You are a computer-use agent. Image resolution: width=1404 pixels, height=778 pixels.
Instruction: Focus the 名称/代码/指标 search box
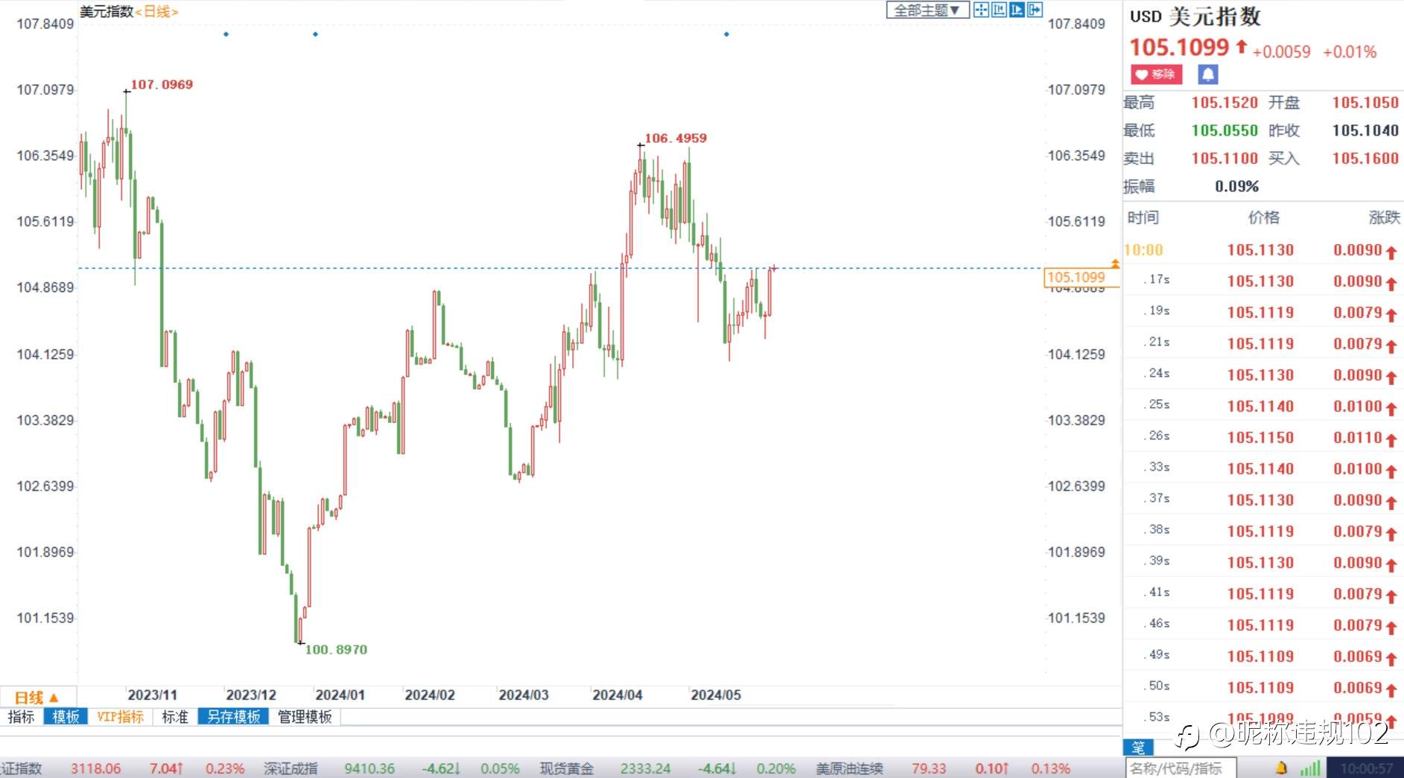click(1180, 768)
